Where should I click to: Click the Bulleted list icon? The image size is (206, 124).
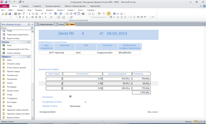131,17
